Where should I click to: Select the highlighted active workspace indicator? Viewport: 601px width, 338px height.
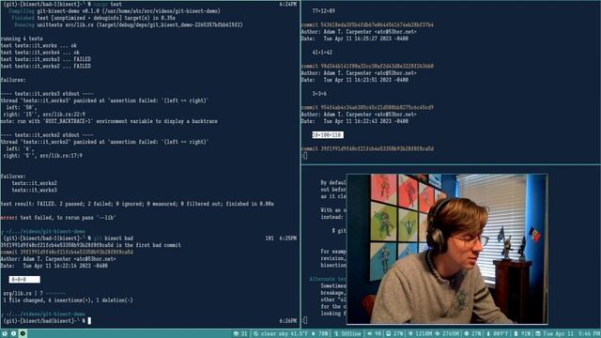[x=23, y=333]
